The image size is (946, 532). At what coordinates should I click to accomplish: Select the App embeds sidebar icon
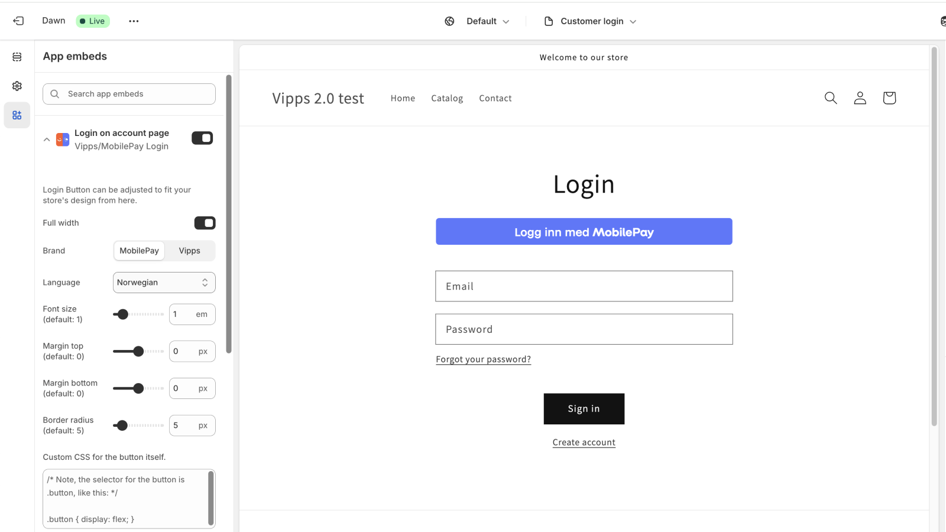[x=17, y=115]
